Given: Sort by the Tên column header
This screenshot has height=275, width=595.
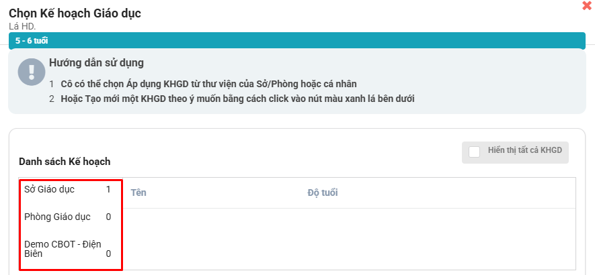Looking at the screenshot, I should point(138,192).
